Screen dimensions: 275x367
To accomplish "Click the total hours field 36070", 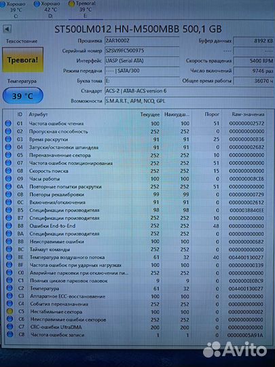I will [x=254, y=81].
